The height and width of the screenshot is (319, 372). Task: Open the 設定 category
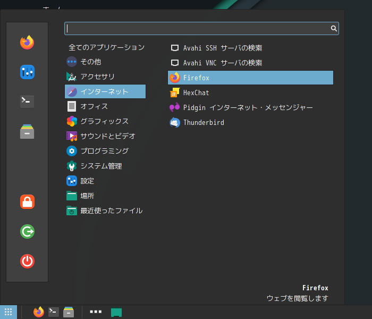[x=105, y=181]
